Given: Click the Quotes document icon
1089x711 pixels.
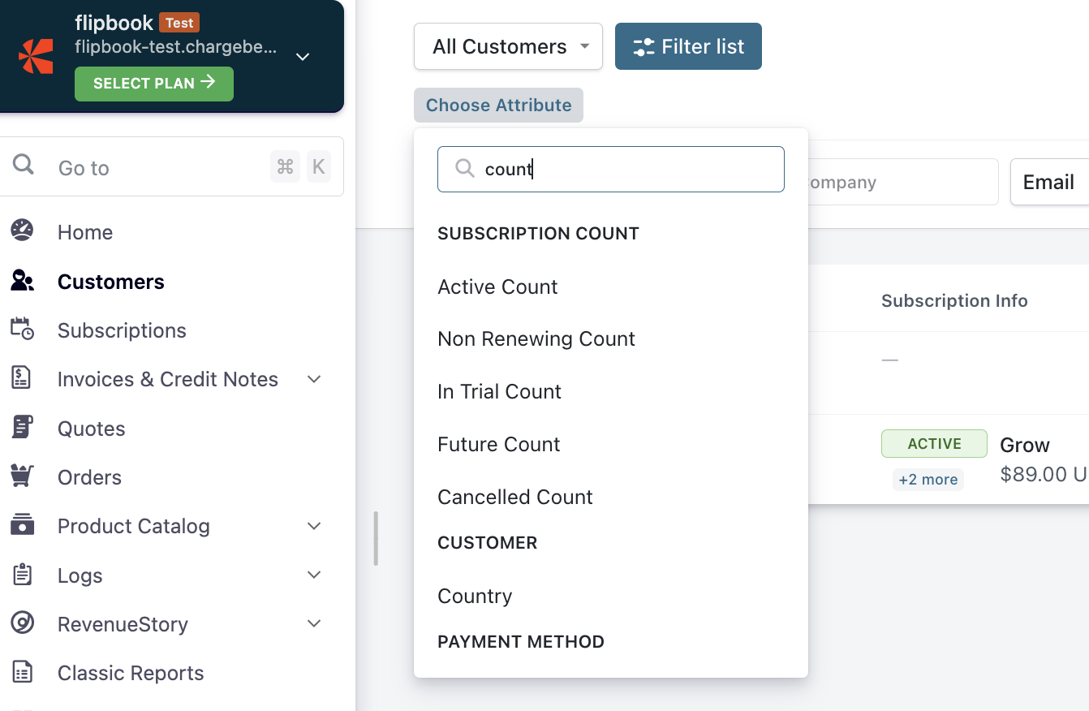Looking at the screenshot, I should (22, 427).
